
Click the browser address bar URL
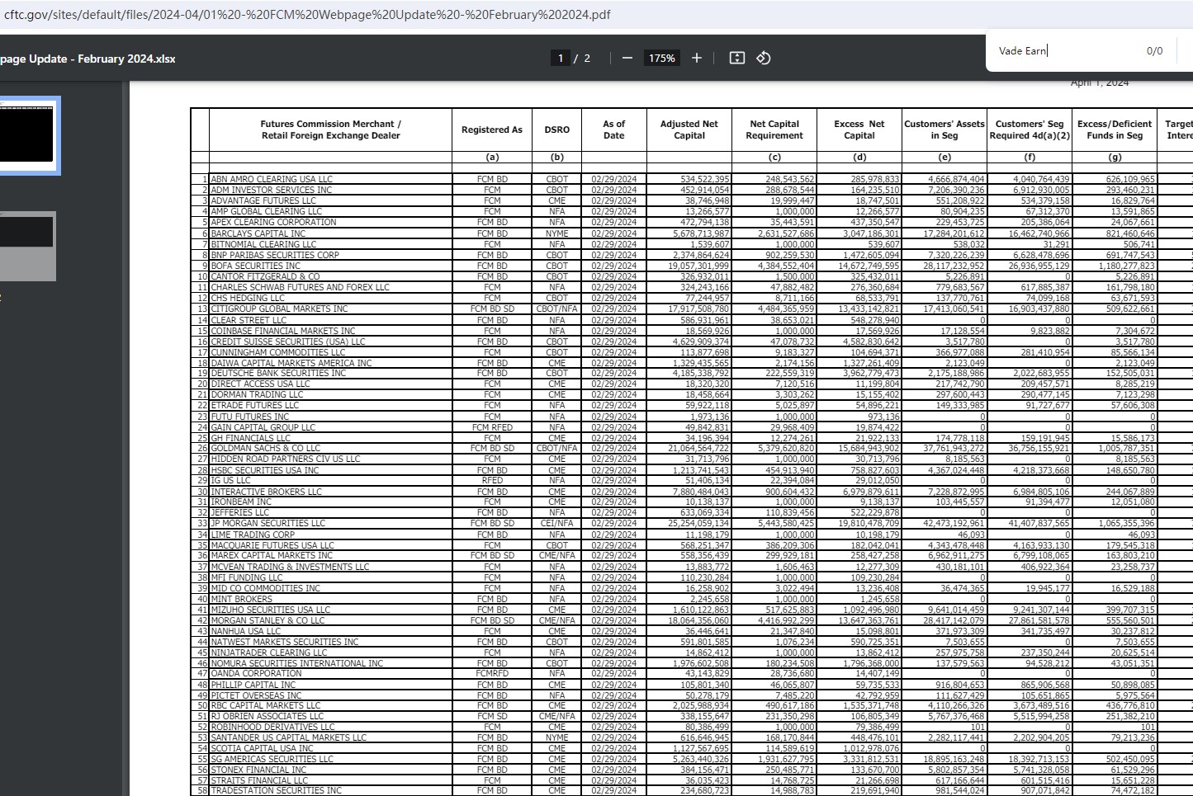click(x=307, y=14)
